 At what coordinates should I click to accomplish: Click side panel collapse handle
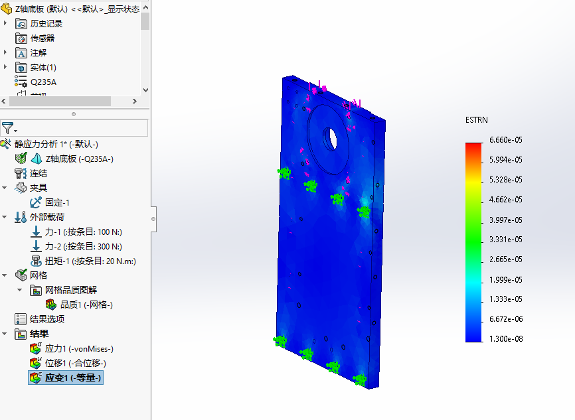coord(153,219)
